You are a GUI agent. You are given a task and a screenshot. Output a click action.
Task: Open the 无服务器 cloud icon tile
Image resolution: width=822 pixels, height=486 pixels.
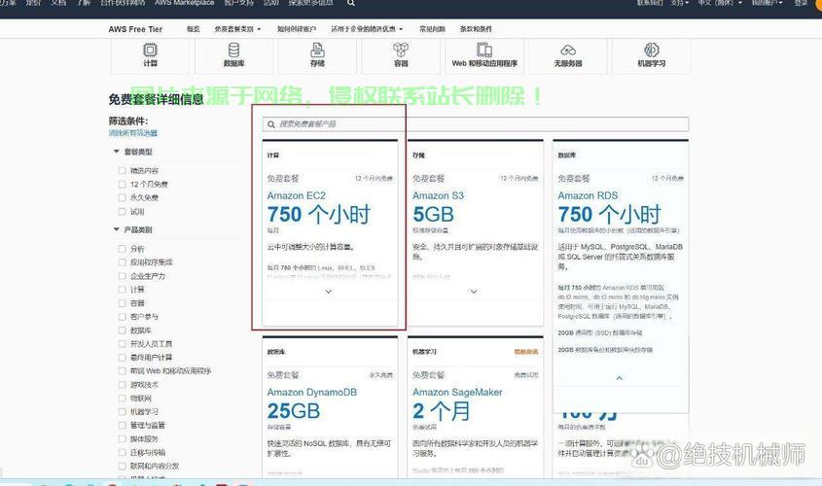(x=568, y=55)
